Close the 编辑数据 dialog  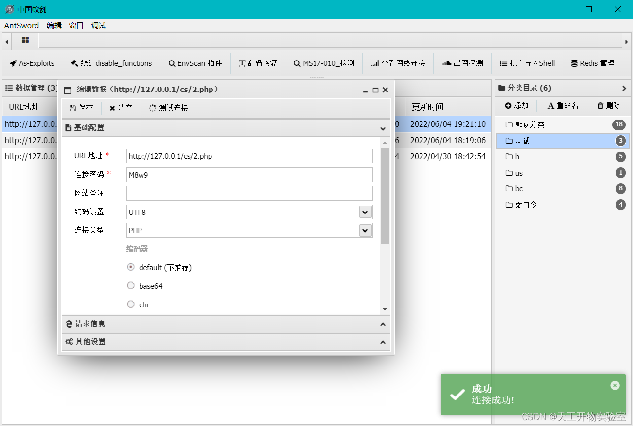(386, 90)
